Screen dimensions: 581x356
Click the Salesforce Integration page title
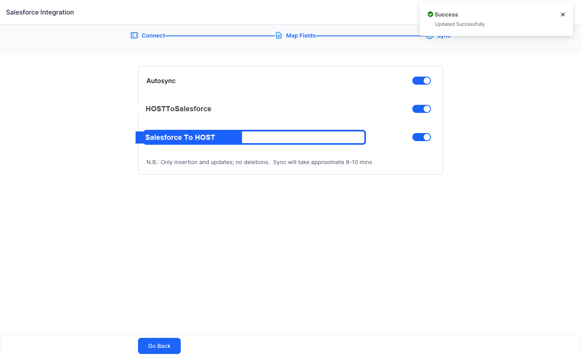40,12
